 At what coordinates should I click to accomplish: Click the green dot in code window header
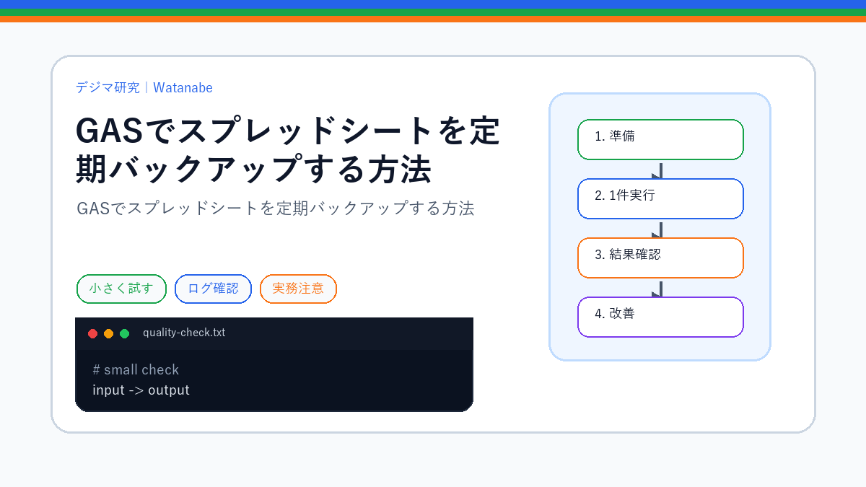click(124, 333)
